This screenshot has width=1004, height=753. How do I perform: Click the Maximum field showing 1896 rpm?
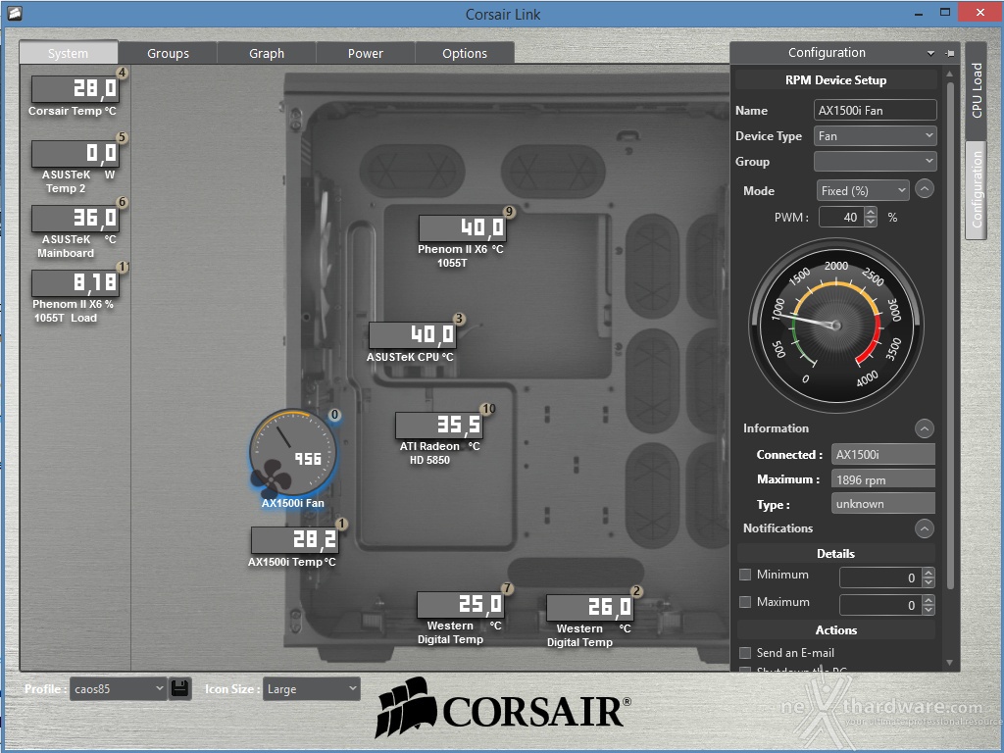coord(883,479)
